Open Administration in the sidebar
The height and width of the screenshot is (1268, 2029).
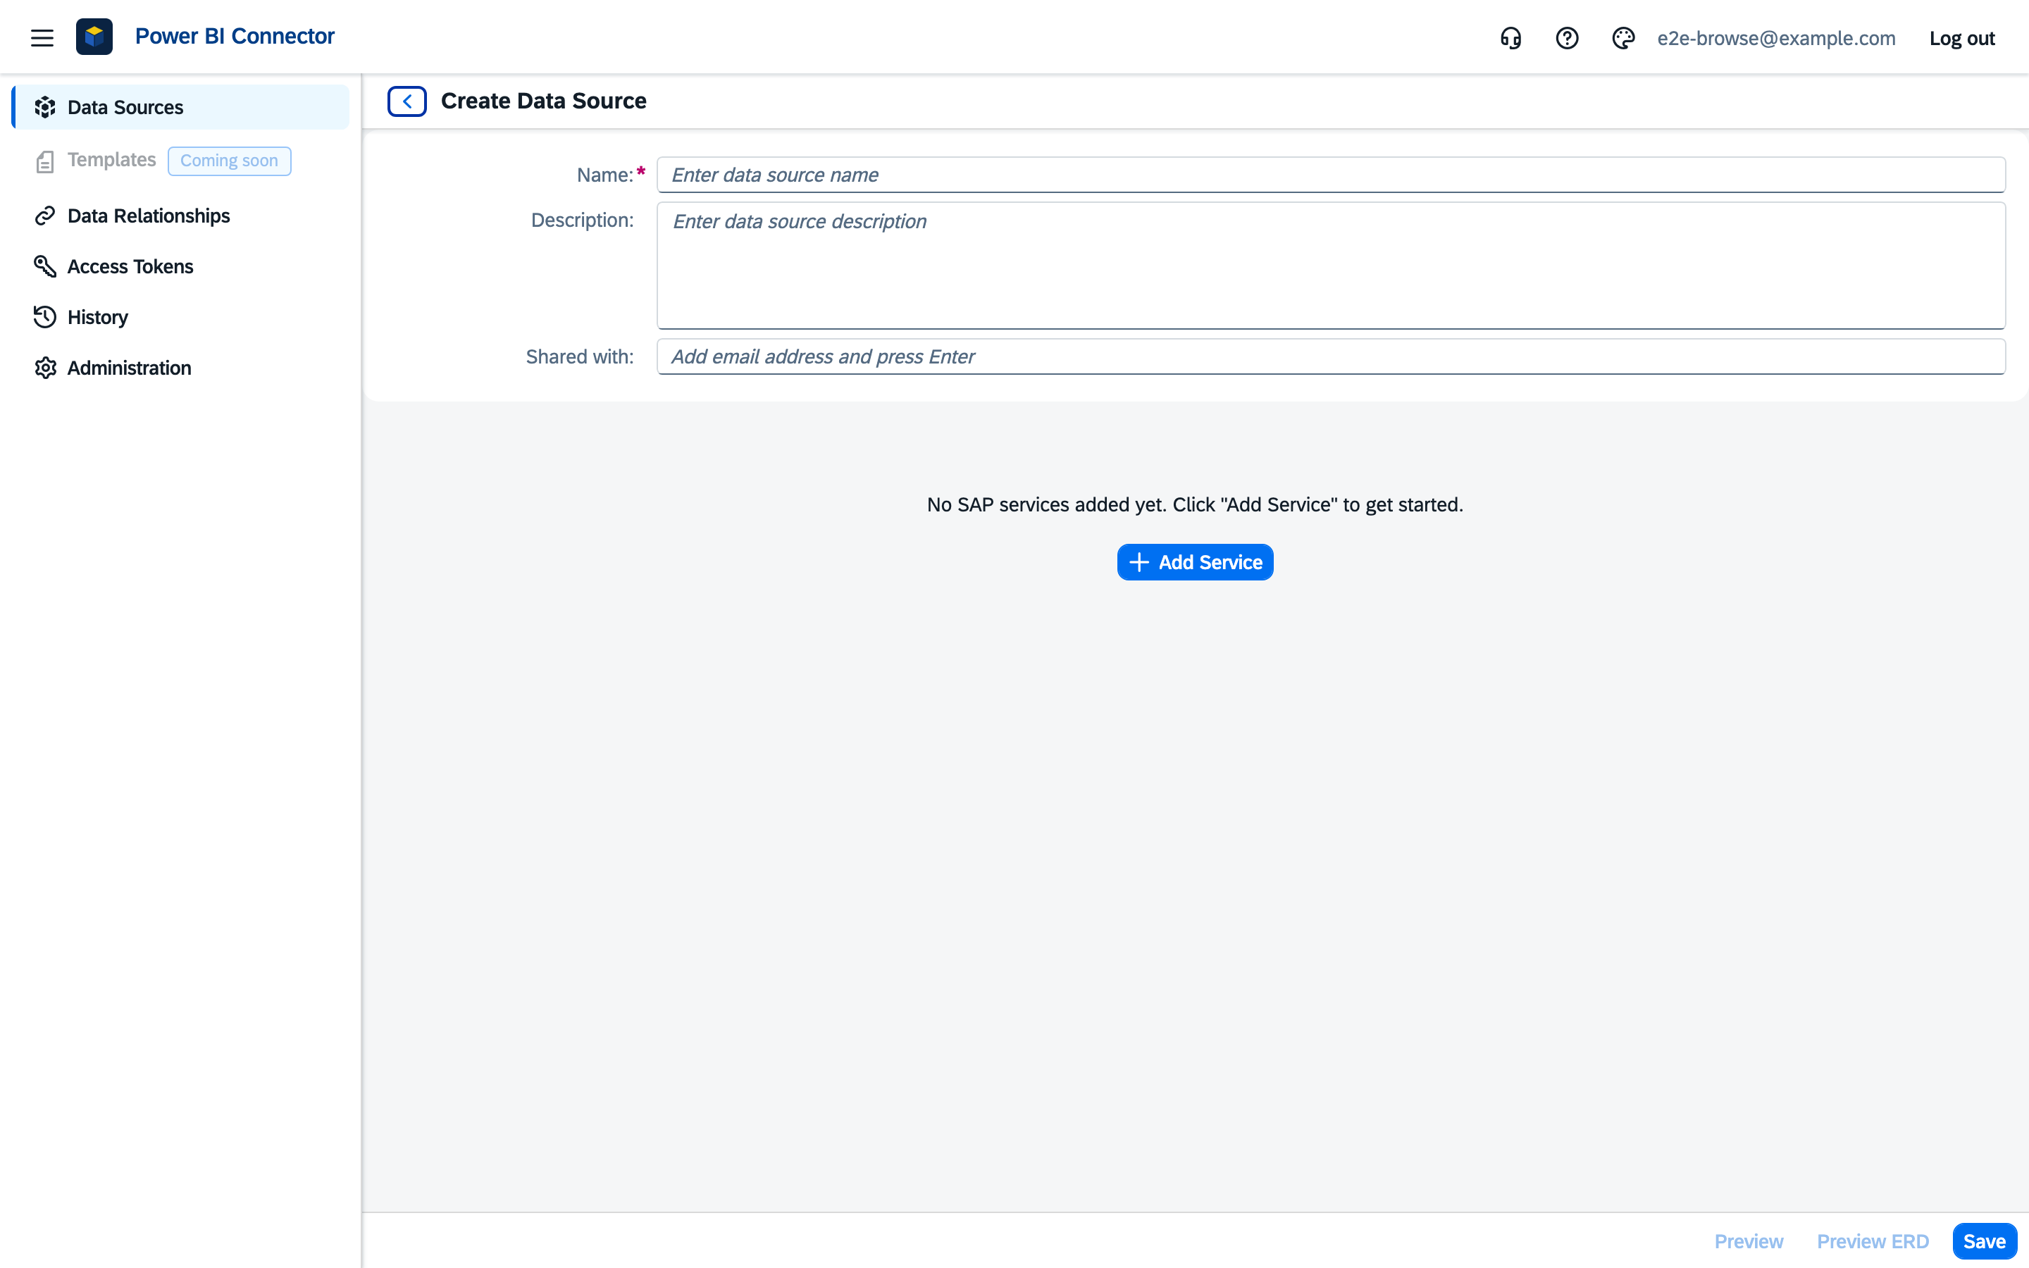(x=180, y=367)
